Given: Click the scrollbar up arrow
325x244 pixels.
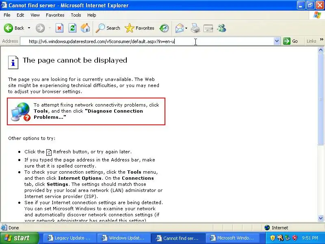Looking at the screenshot, I should tap(321, 50).
